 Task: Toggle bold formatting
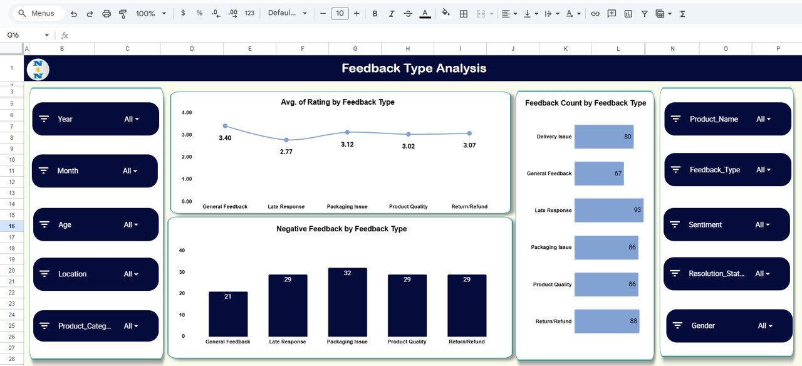pos(373,13)
